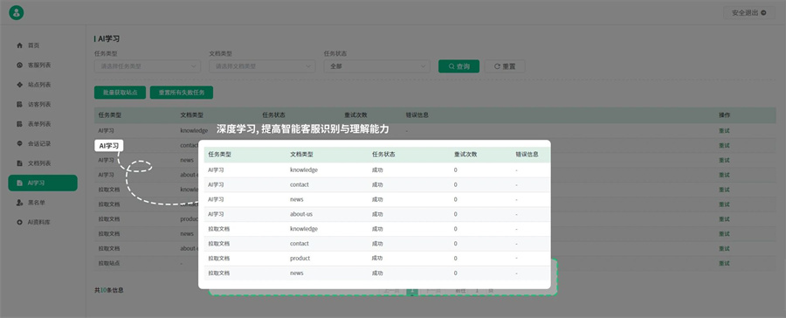Open 黑名单 sidebar icon
The image size is (786, 318).
pyautogui.click(x=20, y=203)
